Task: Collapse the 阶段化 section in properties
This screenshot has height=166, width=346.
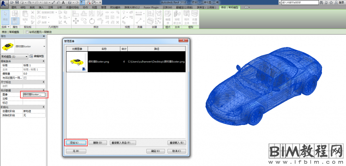Action: coord(43,107)
